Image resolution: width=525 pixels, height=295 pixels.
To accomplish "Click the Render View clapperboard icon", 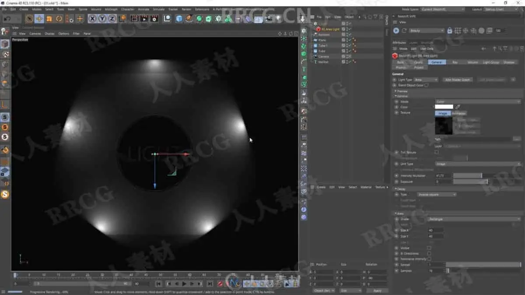I will pyautogui.click(x=134, y=18).
